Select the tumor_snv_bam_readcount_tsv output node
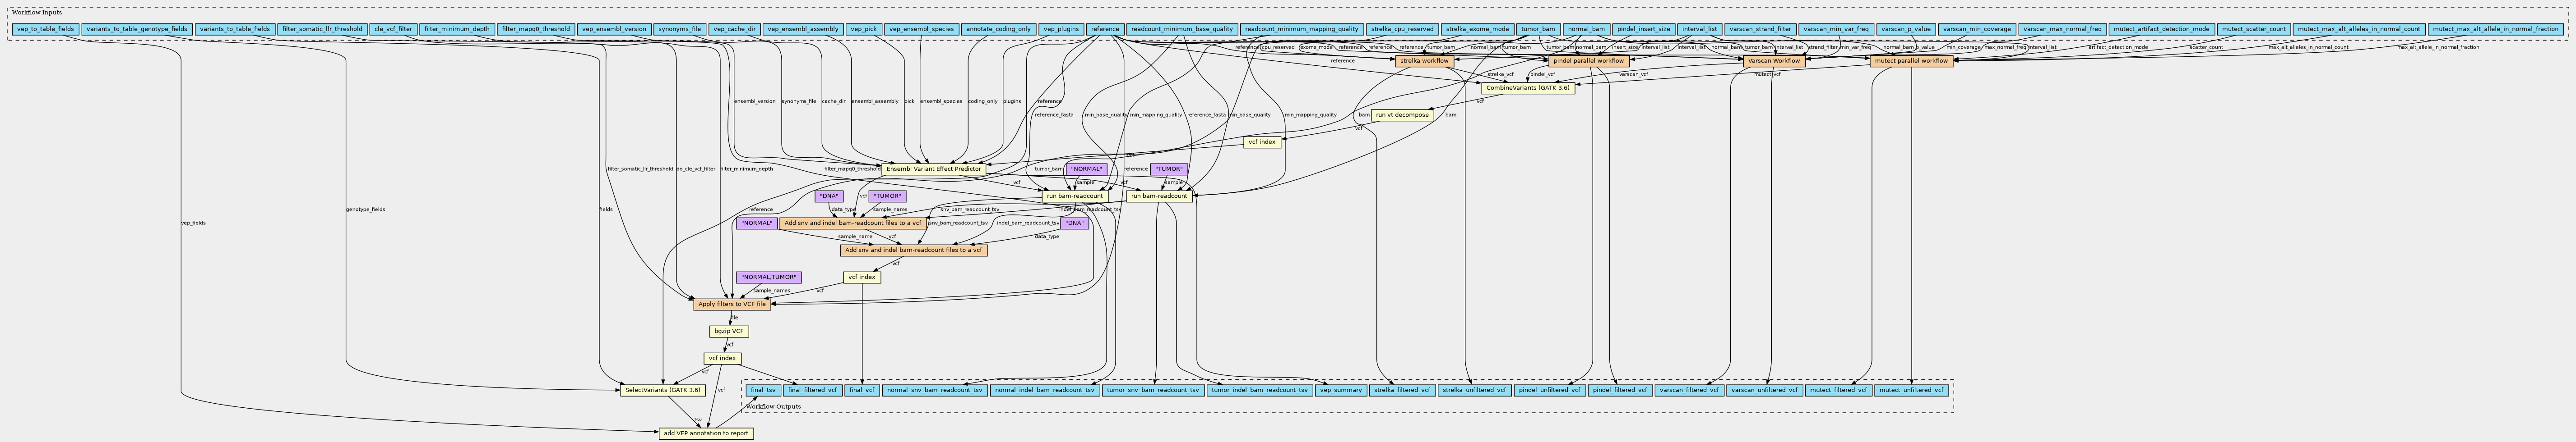The width and height of the screenshot is (2576, 442). [1153, 390]
